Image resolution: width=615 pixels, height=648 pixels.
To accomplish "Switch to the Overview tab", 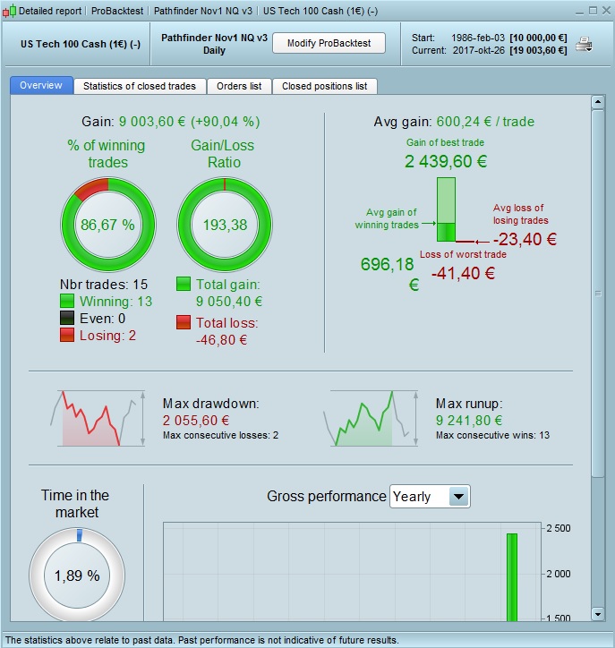I will (41, 86).
